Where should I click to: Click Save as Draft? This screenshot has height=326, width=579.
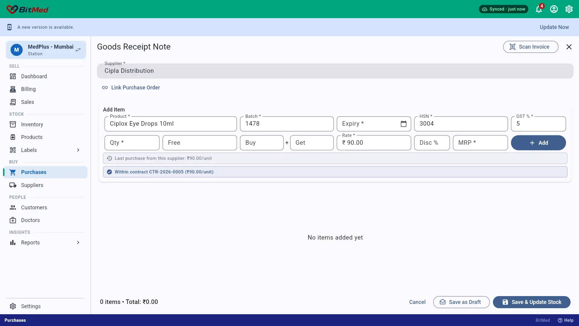tap(461, 302)
